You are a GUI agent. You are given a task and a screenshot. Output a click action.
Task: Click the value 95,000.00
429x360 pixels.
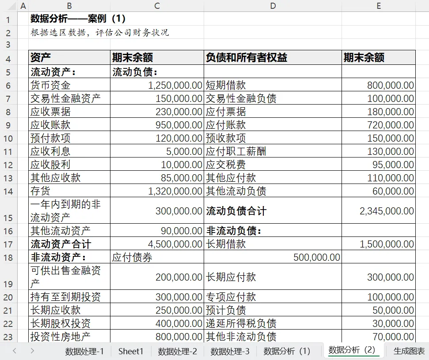379,165
